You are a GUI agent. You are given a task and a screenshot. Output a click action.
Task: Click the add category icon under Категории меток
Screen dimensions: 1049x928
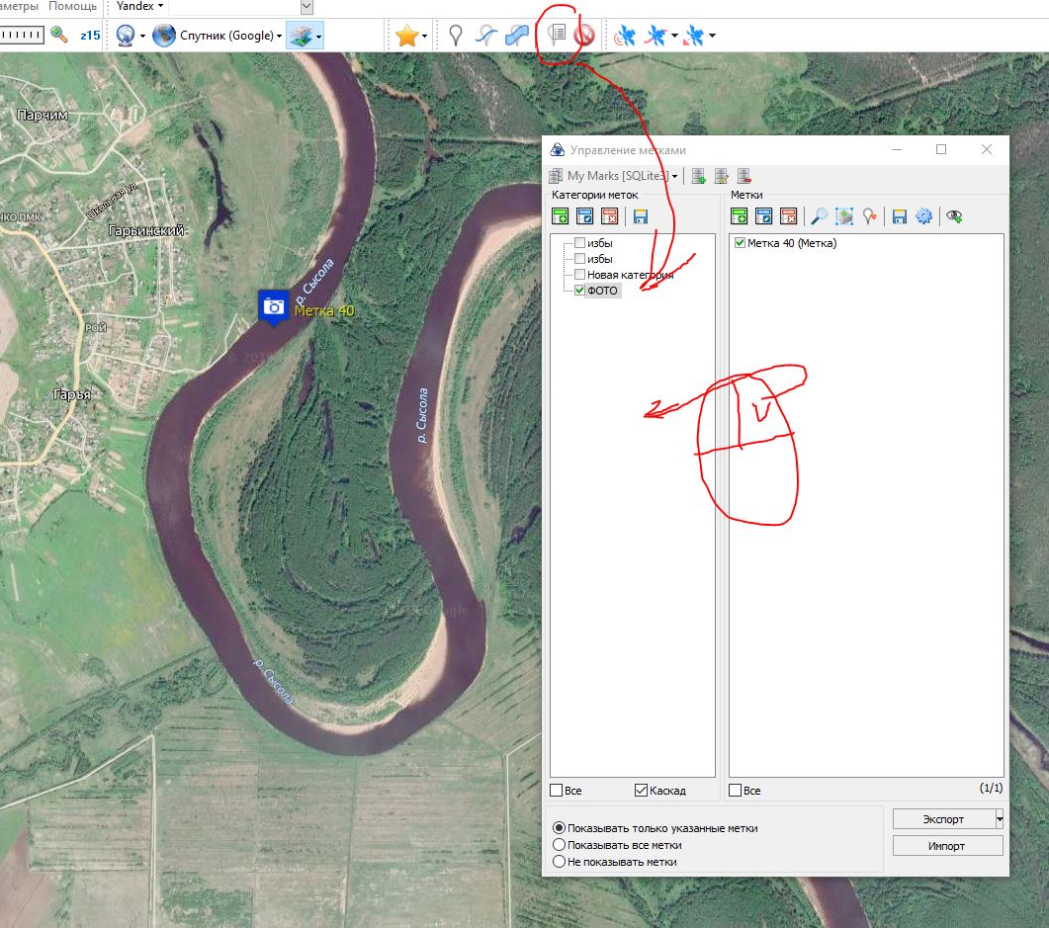(x=561, y=216)
